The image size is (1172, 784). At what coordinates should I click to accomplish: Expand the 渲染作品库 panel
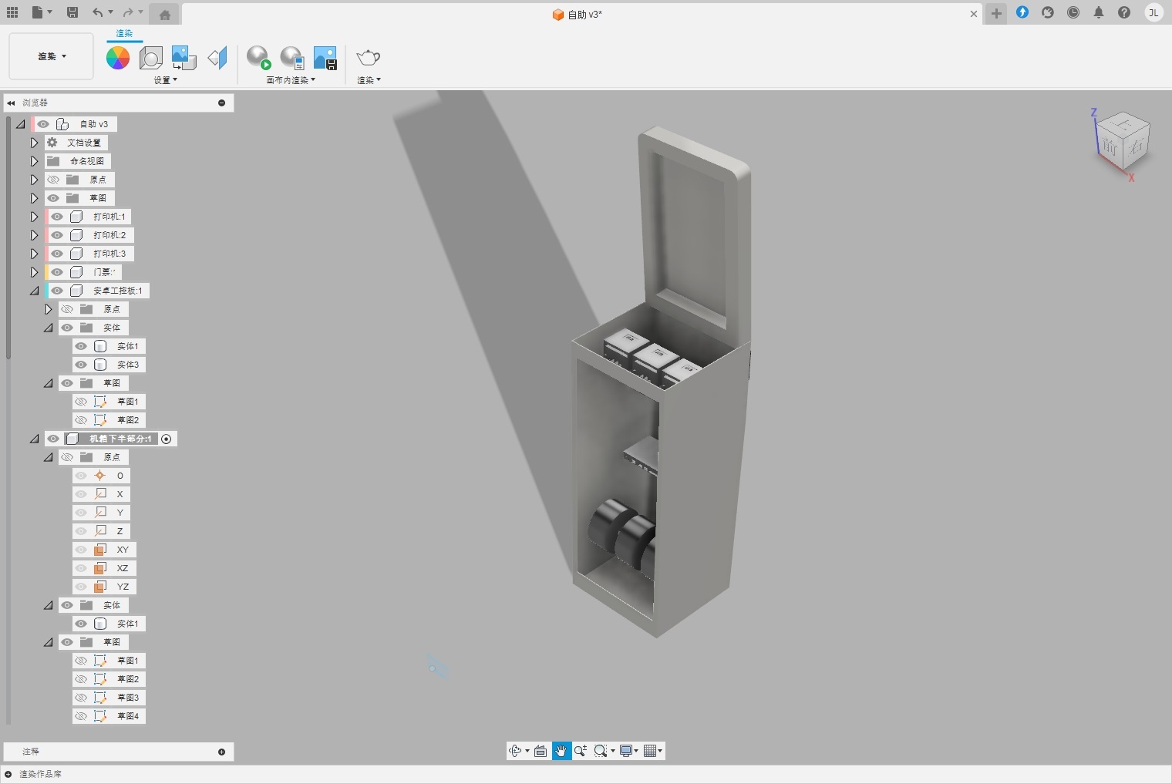8,774
